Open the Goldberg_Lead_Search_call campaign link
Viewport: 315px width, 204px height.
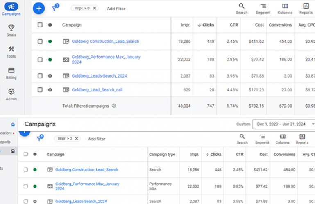(97, 90)
